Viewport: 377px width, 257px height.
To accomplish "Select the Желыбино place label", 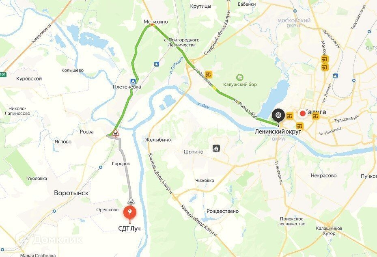I will click(x=158, y=140).
